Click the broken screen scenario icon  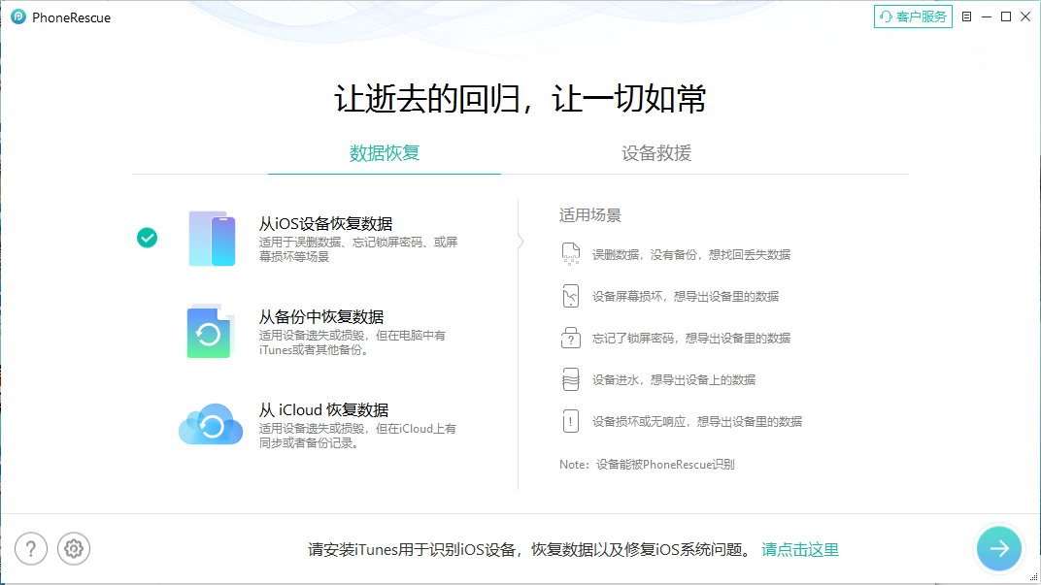point(571,296)
